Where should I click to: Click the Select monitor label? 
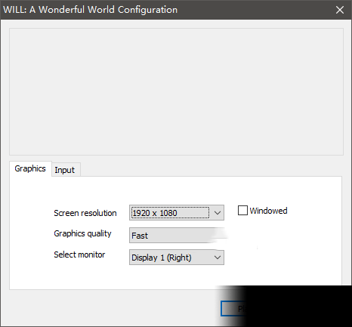click(x=79, y=255)
